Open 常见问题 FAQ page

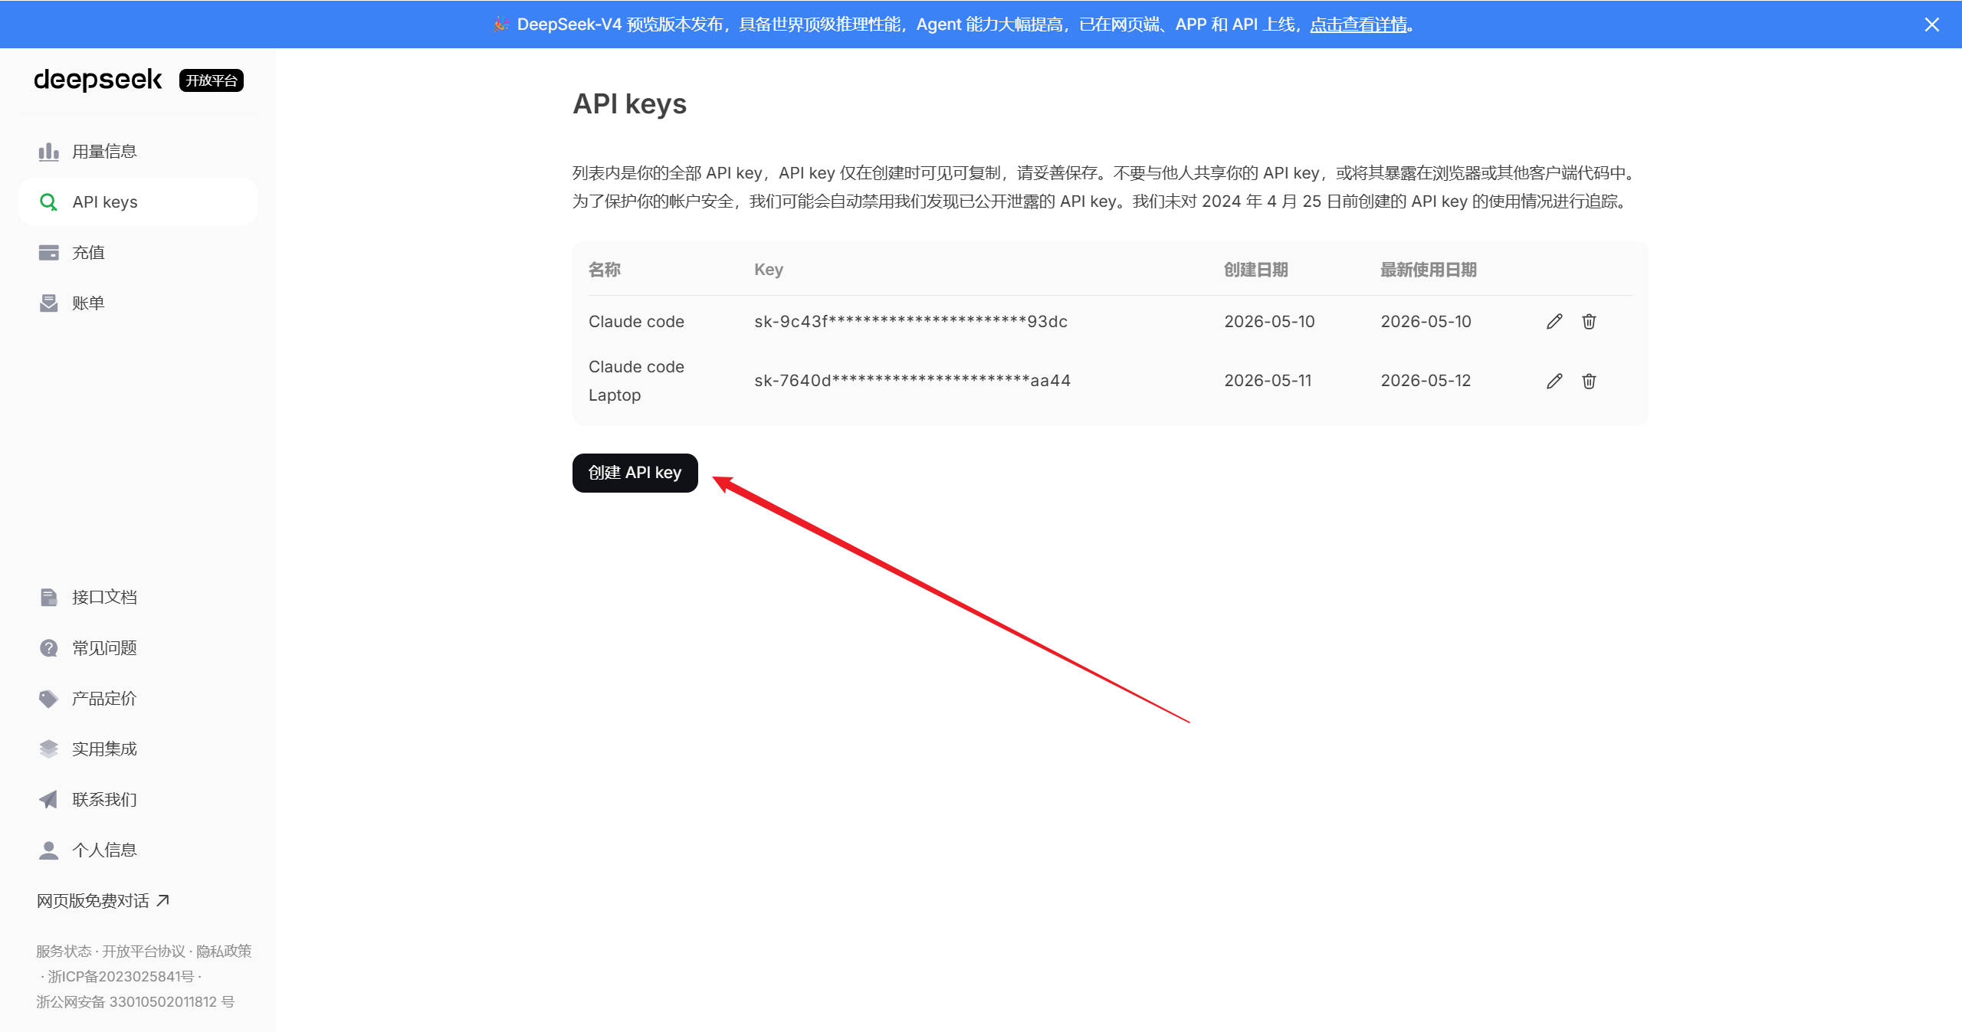138,648
